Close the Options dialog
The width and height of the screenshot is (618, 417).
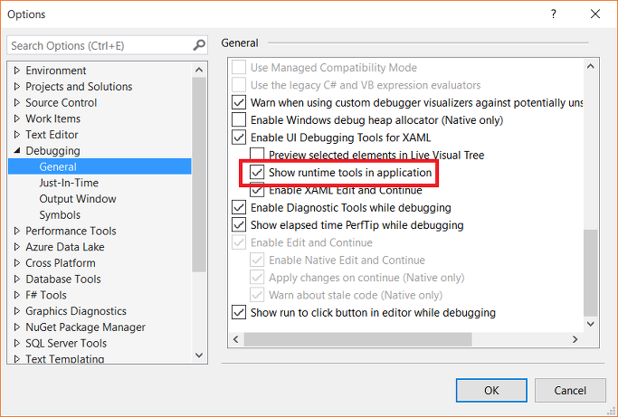tap(595, 14)
